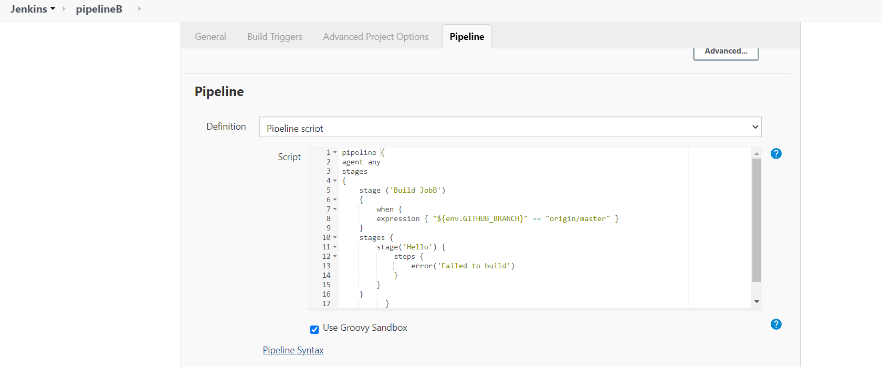The image size is (882, 367).
Task: Click line number 17 in the gutter
Action: click(326, 303)
